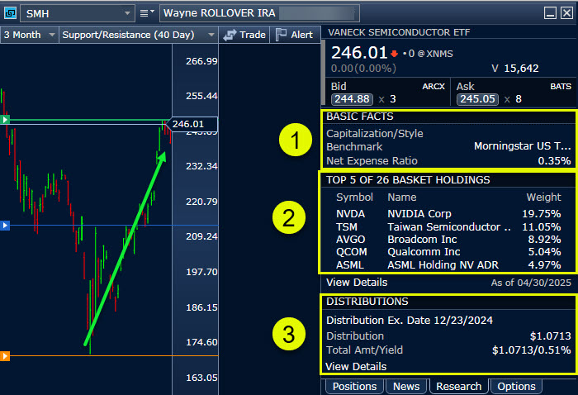The image size is (578, 395).
Task: Select the orange support line marker
Action: (5, 356)
